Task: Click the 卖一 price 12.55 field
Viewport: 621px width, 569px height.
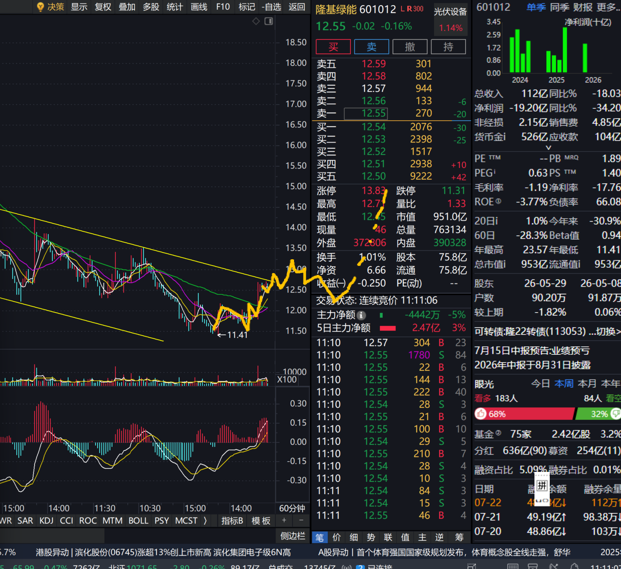Action: tap(366, 113)
